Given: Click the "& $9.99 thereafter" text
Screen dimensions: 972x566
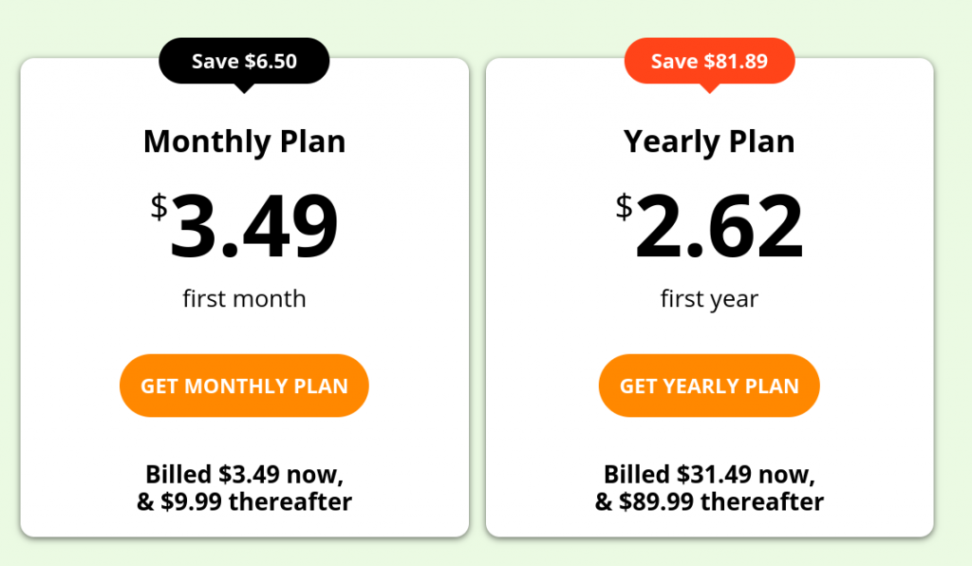Looking at the screenshot, I should [244, 501].
